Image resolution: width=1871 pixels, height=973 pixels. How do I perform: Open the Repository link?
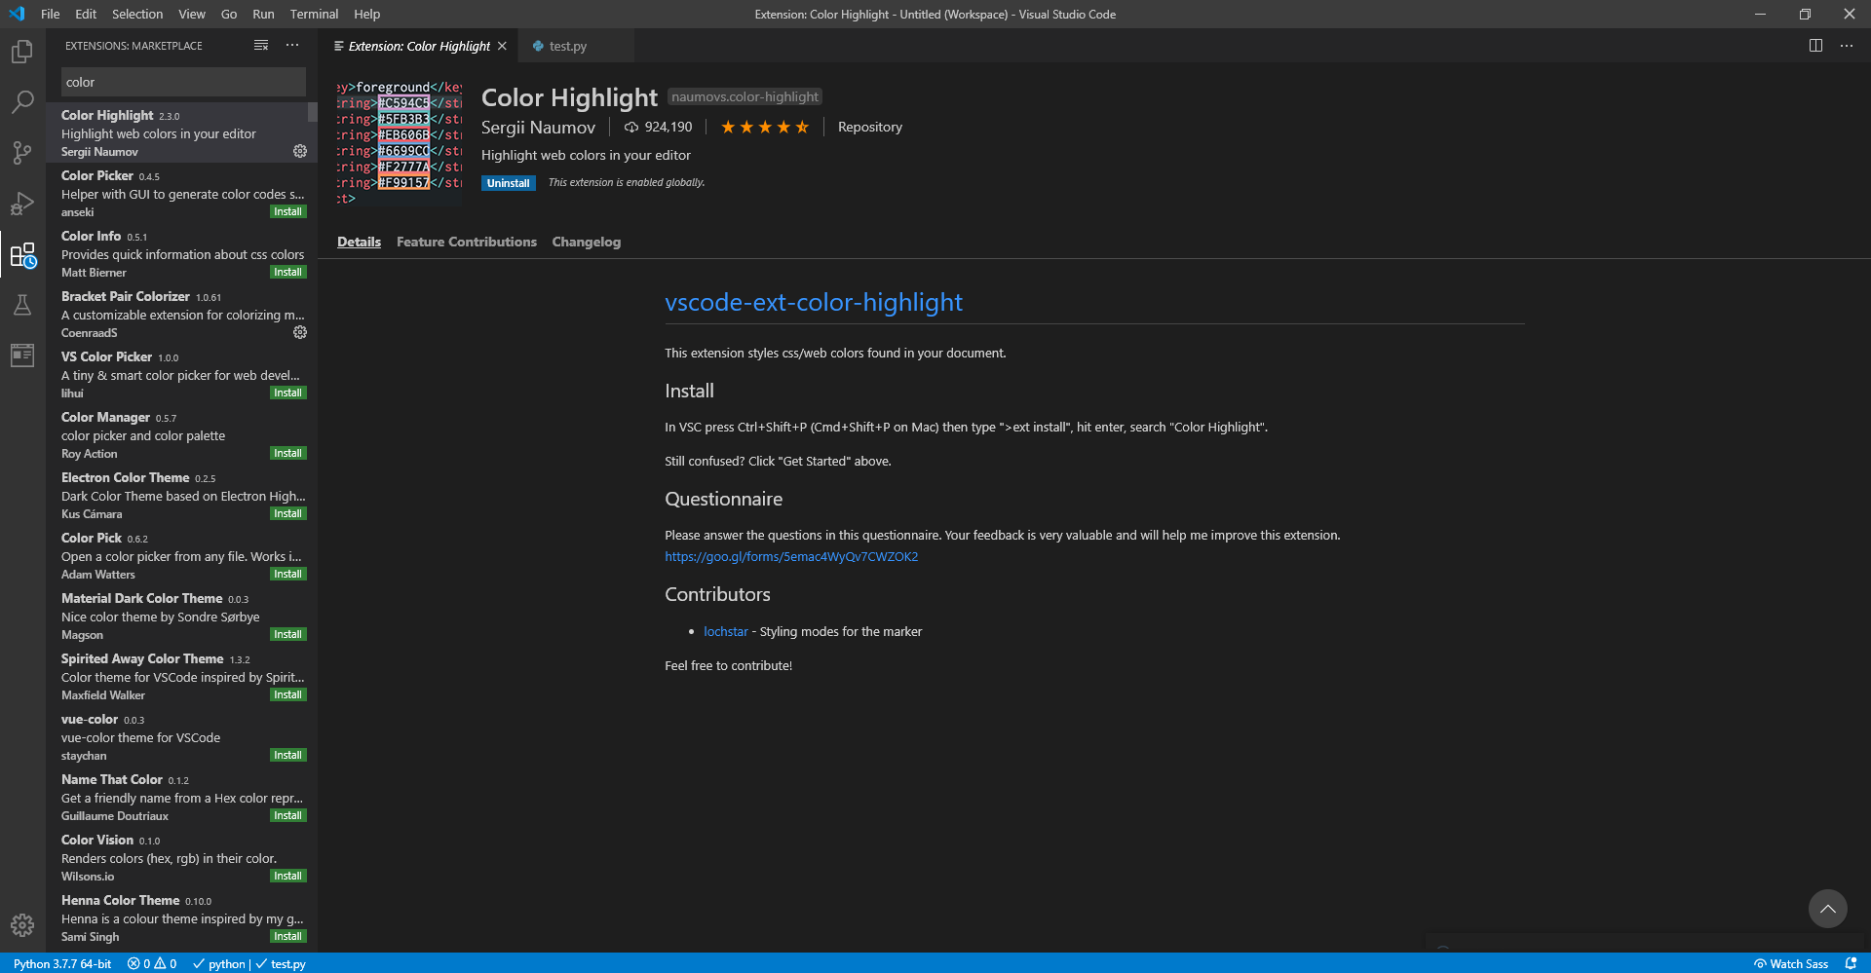click(870, 127)
